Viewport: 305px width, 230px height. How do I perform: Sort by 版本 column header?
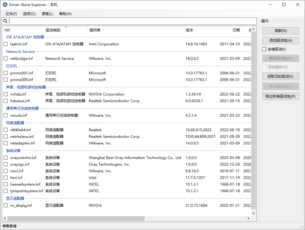(x=190, y=30)
